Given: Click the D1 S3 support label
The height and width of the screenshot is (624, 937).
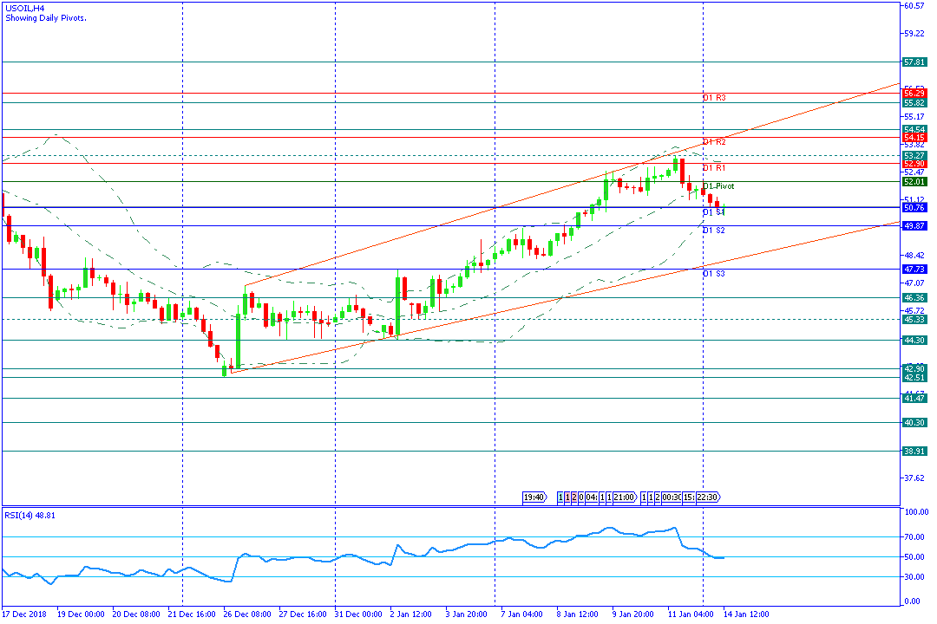Looking at the screenshot, I should click(714, 274).
